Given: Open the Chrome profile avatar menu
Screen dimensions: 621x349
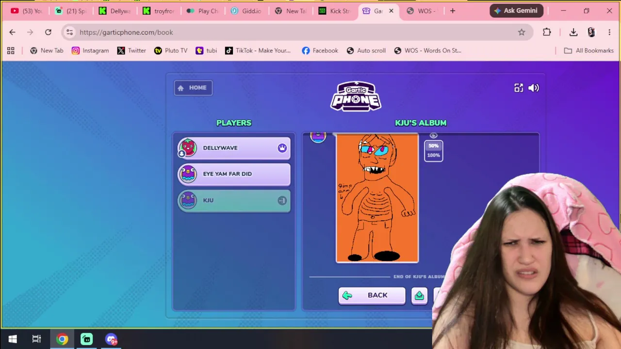Looking at the screenshot, I should click(591, 32).
